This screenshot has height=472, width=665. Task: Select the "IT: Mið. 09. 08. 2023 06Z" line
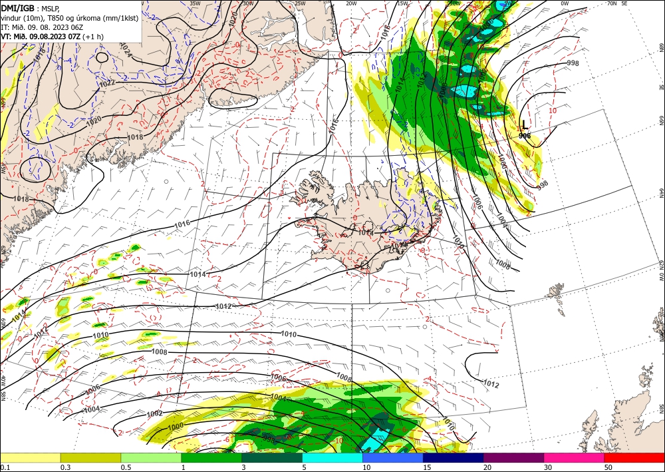[41, 27]
